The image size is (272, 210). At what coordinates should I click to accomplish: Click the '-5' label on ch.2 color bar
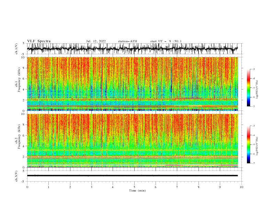[253, 144]
